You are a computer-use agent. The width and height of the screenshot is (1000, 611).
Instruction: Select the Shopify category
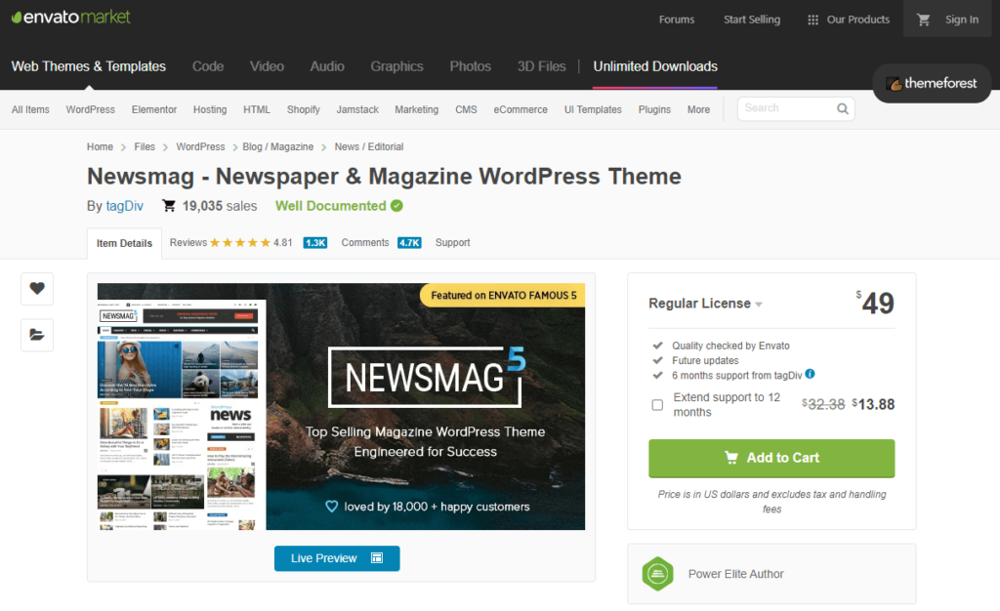click(304, 109)
